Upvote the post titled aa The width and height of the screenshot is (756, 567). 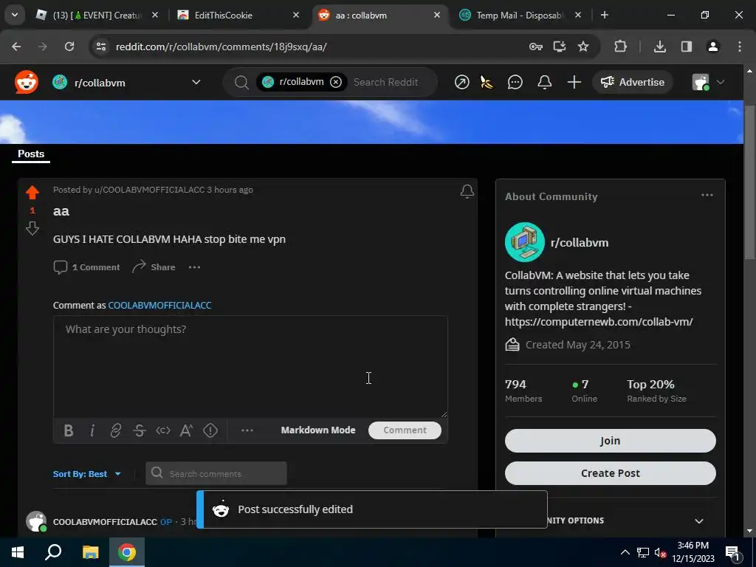(x=32, y=193)
